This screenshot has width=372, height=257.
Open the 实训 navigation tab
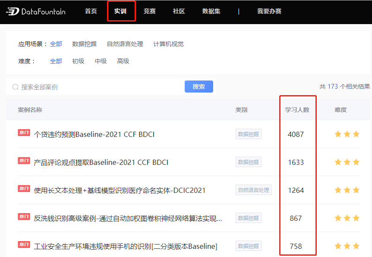120,11
